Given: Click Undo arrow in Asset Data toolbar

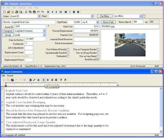Looking at the screenshot, I should 38,12.
